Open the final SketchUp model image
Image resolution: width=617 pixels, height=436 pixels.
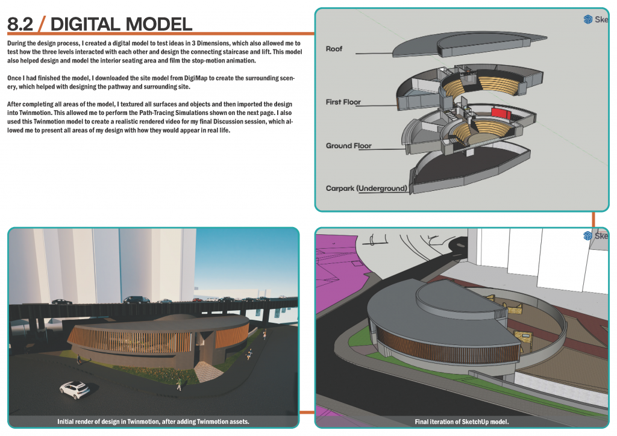[x=462, y=325]
